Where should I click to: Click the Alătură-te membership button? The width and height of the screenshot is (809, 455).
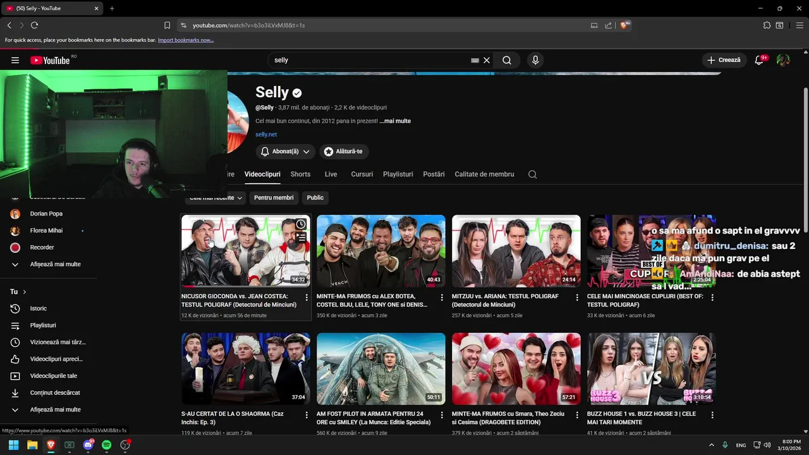click(x=344, y=152)
